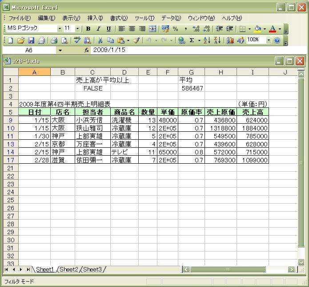Image resolution: width=309 pixels, height=287 pixels.
Task: Insert hyperlink
Action: (181, 40)
